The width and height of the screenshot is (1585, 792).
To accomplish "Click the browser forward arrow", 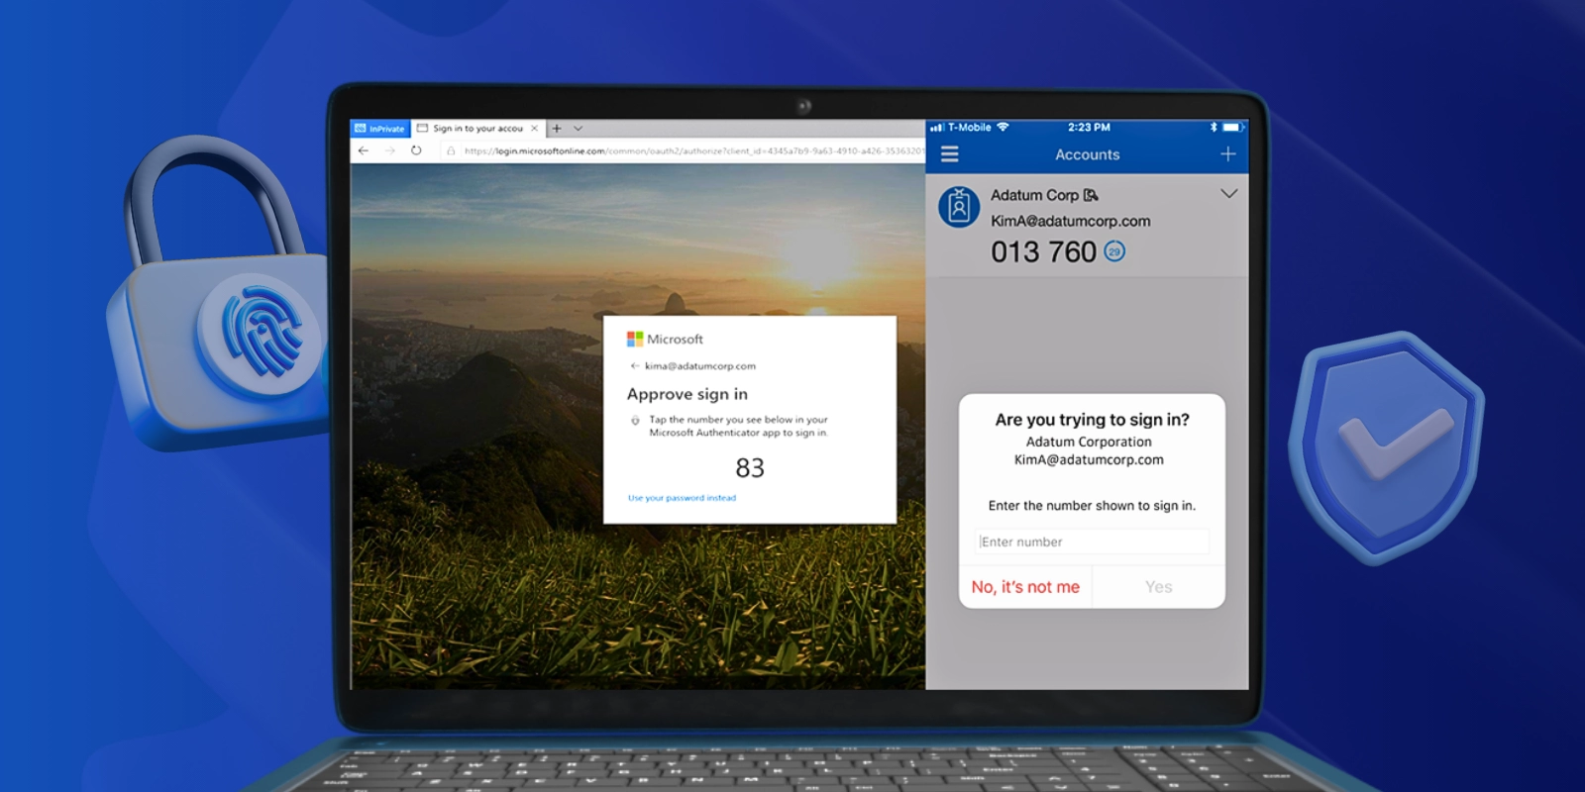I will (389, 150).
